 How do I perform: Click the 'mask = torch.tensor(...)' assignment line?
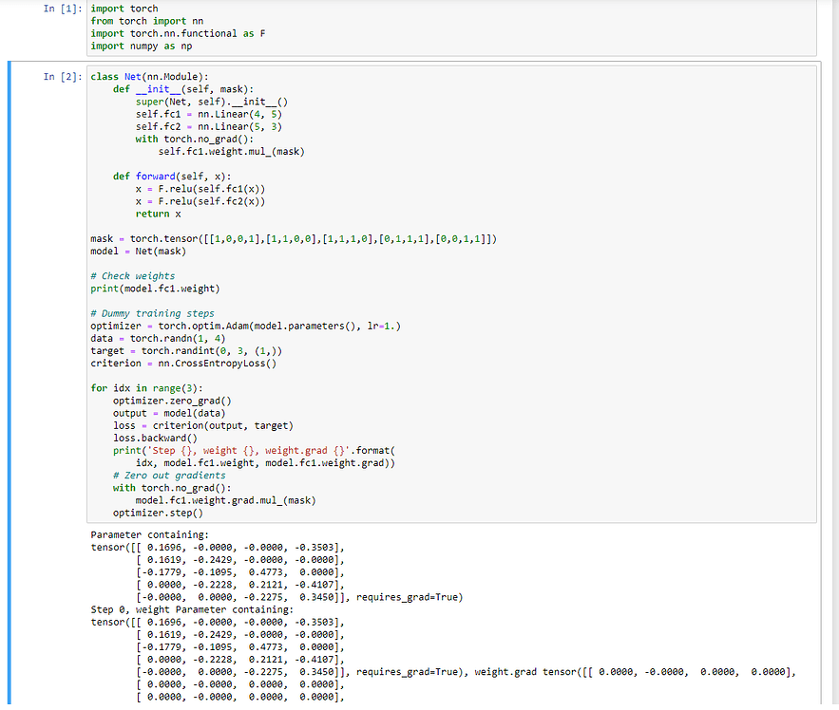click(294, 239)
